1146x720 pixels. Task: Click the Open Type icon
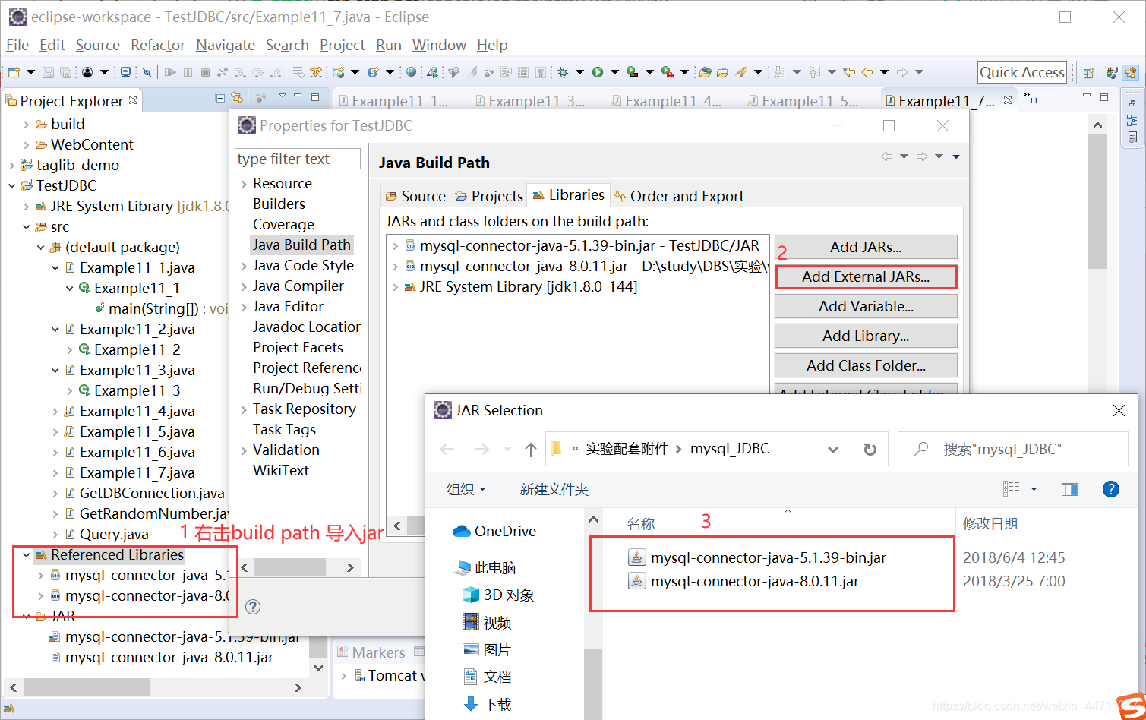pyautogui.click(x=706, y=72)
